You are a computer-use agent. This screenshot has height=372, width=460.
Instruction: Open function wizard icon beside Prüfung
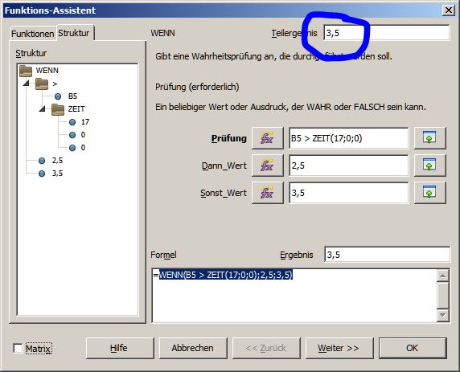(268, 138)
